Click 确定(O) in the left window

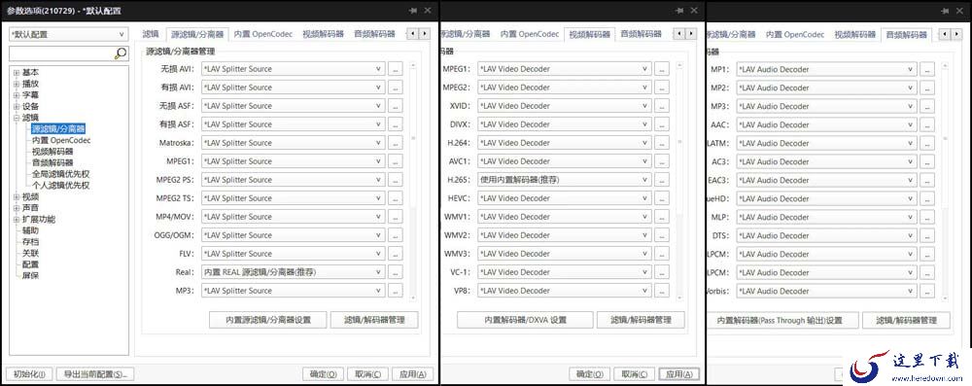pos(323,374)
